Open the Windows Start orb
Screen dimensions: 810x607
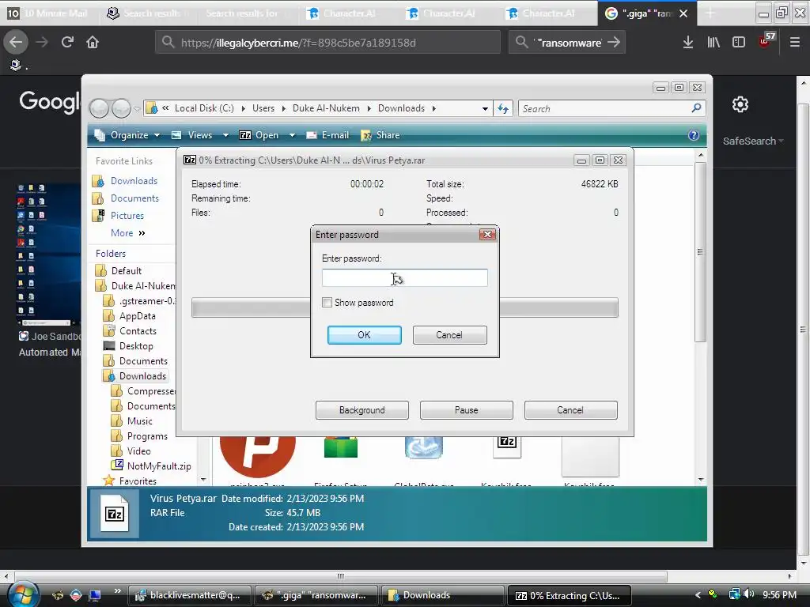point(23,595)
